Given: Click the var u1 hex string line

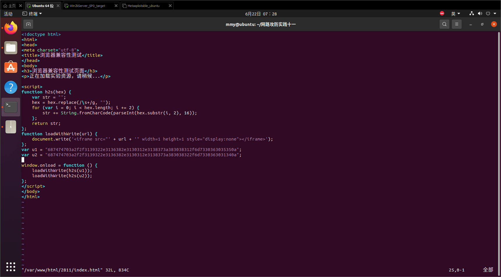Looking at the screenshot, I should pos(132,150).
